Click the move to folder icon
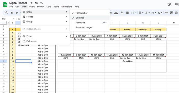 point(36,3)
